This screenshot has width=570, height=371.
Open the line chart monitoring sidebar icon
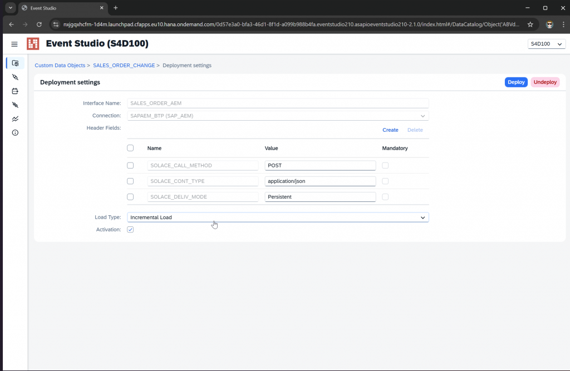15,118
